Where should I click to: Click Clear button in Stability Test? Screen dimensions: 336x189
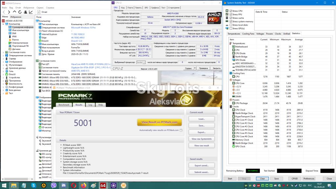262,178
